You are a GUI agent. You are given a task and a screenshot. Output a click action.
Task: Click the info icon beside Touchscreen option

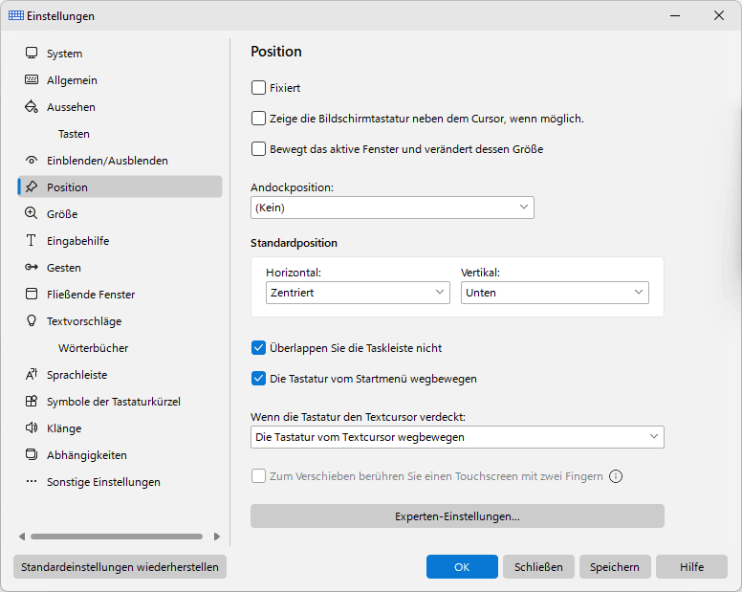pyautogui.click(x=616, y=476)
